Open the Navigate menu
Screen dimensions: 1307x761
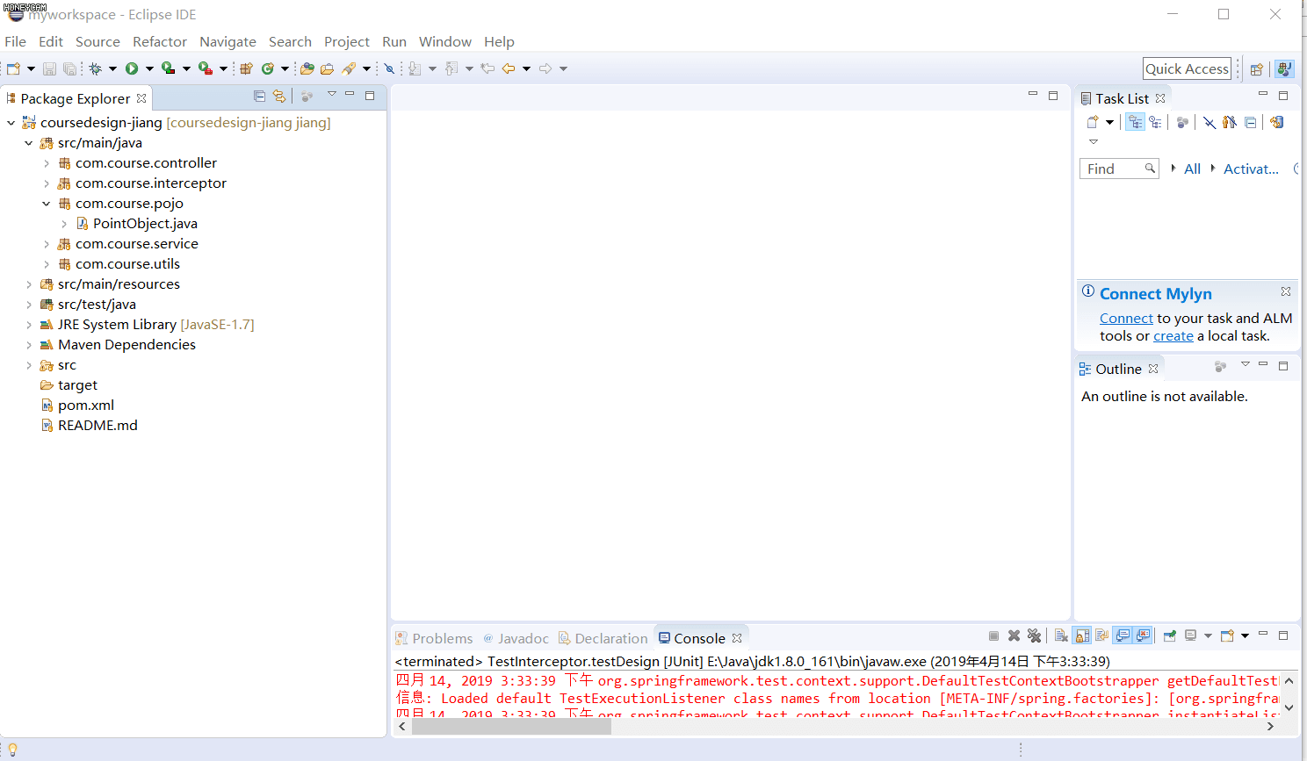[227, 41]
